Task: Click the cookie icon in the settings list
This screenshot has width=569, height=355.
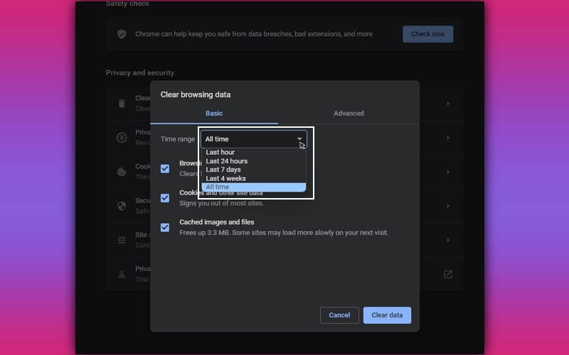Action: pos(122,172)
